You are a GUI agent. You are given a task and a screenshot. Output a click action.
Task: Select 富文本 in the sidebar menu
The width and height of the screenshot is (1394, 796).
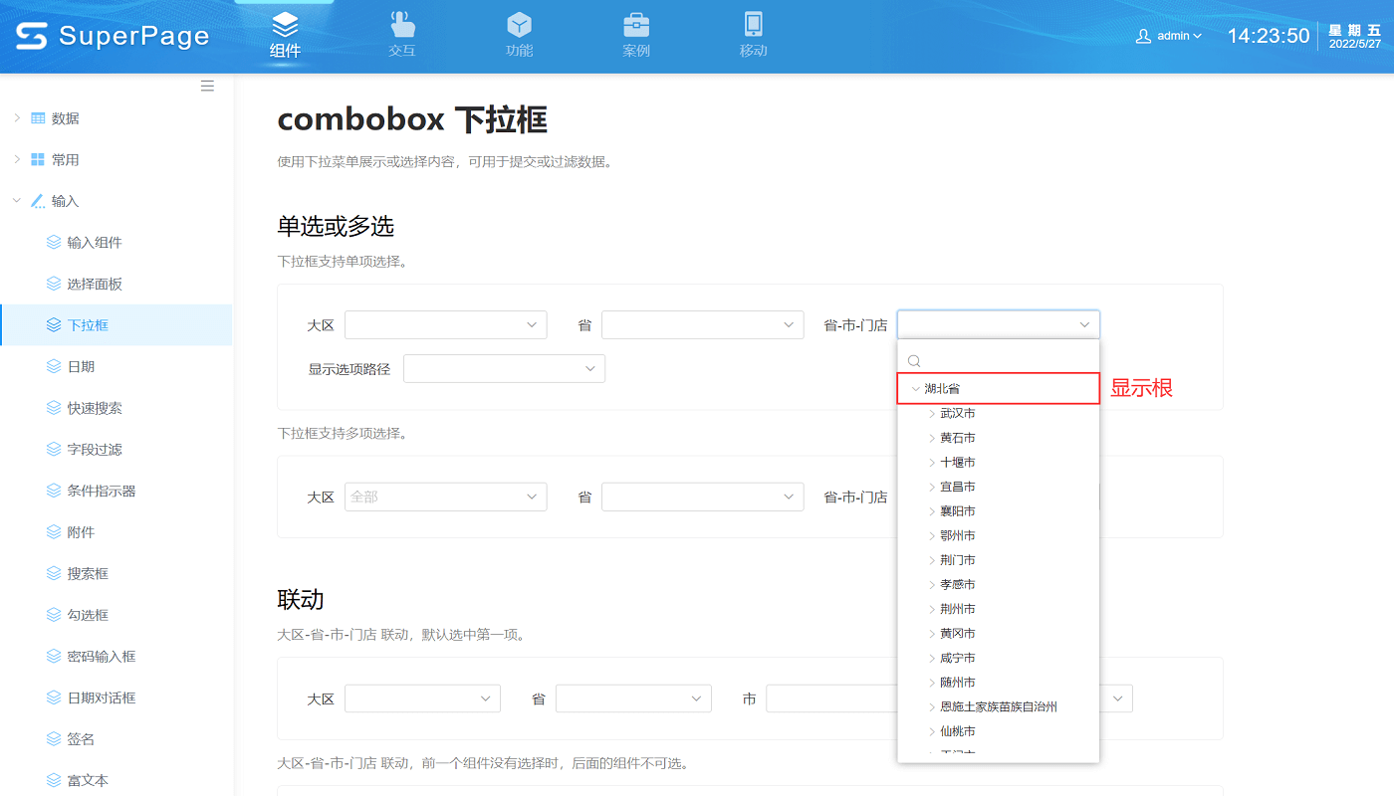[88, 781]
